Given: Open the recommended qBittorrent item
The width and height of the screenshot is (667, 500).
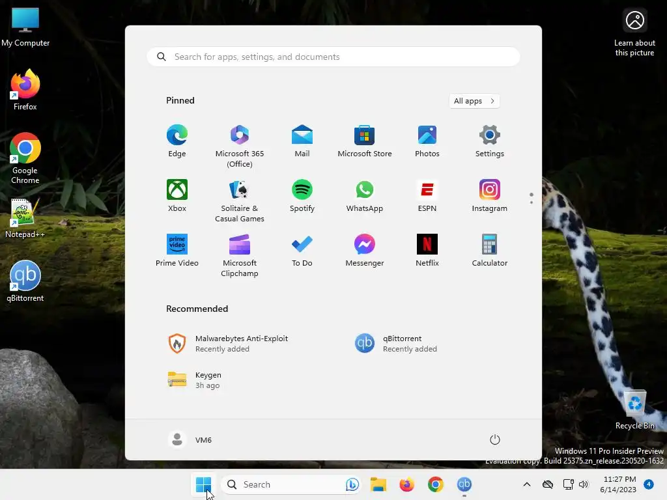Looking at the screenshot, I should click(x=396, y=344).
